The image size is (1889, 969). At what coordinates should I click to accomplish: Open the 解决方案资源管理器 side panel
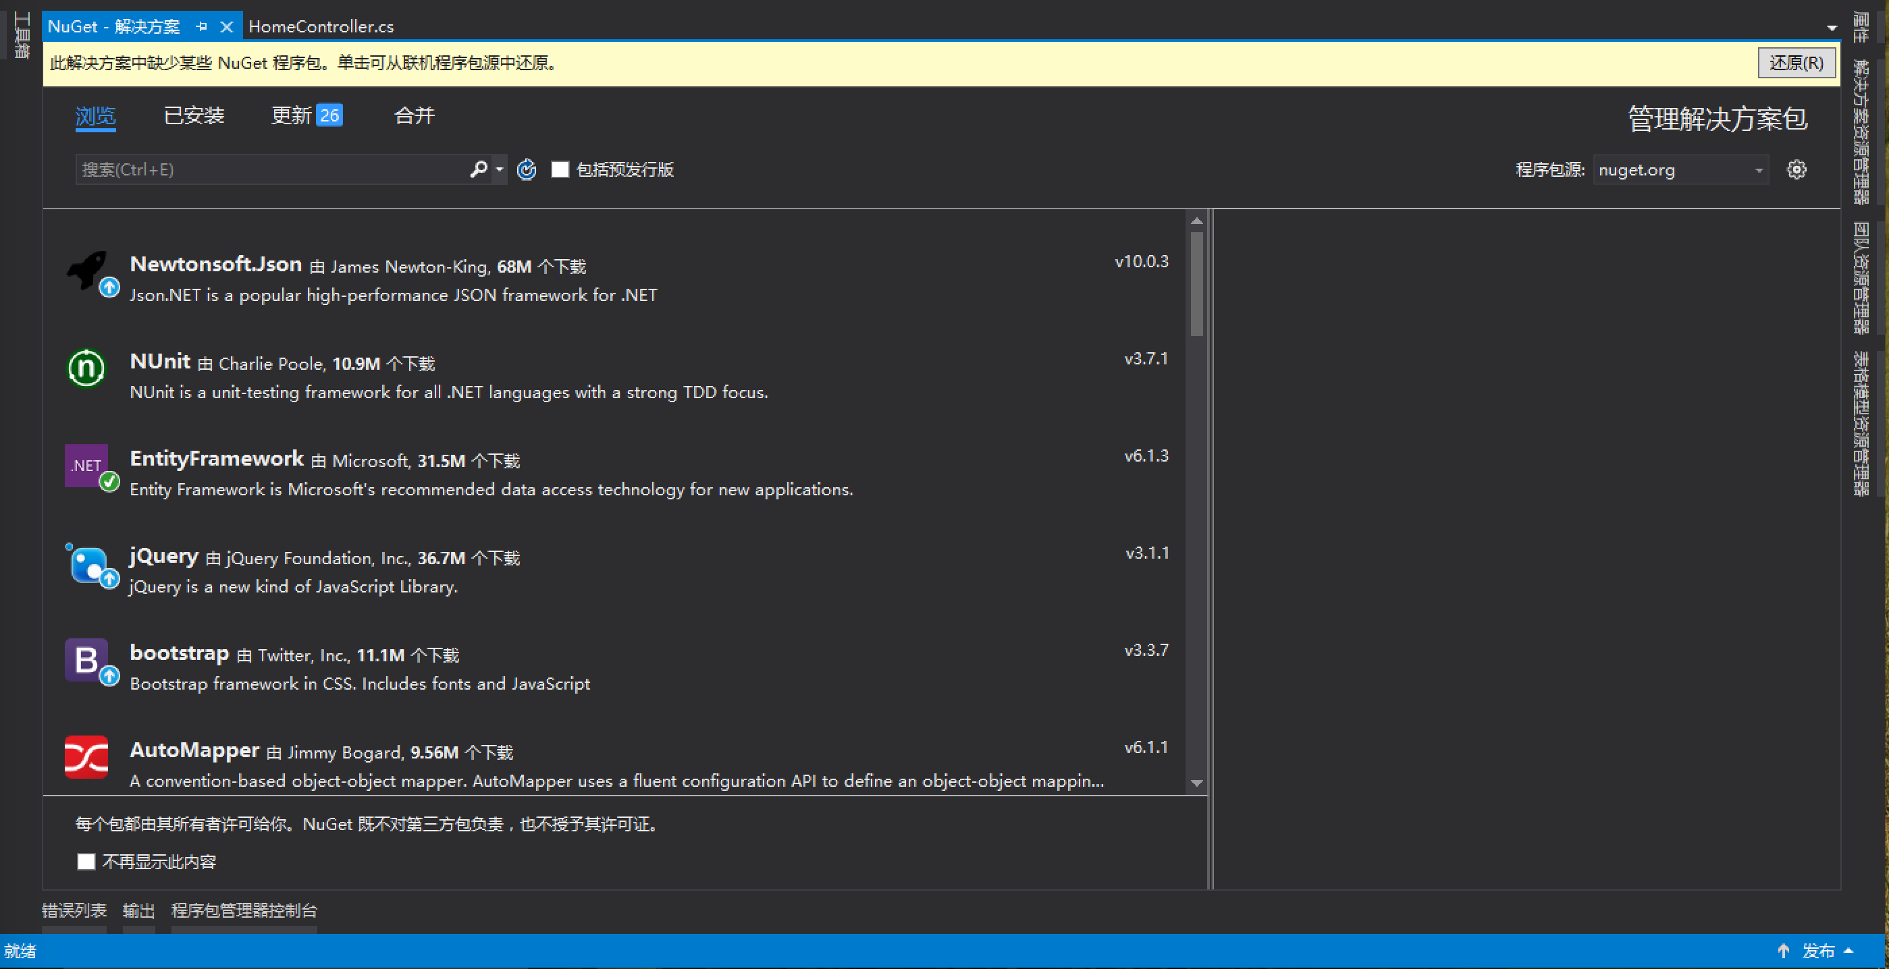click(x=1861, y=132)
